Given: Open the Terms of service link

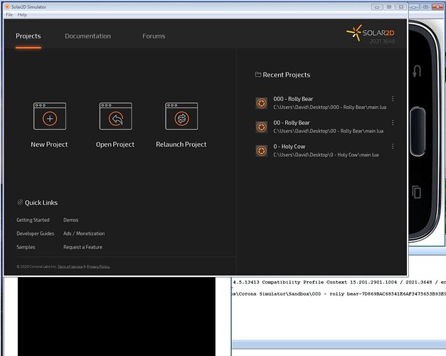Looking at the screenshot, I should (70, 266).
